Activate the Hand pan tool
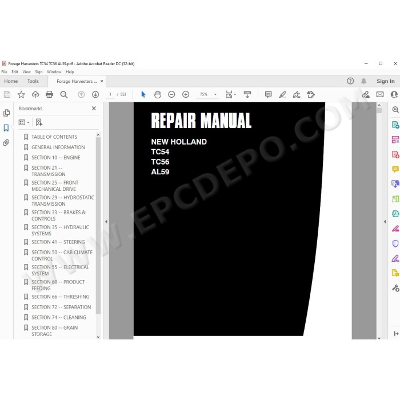The image size is (400, 400). click(157, 95)
